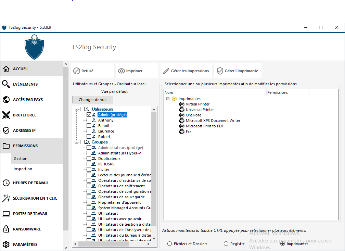Go to the HEURES DE TRAVAIL section

coord(31,183)
